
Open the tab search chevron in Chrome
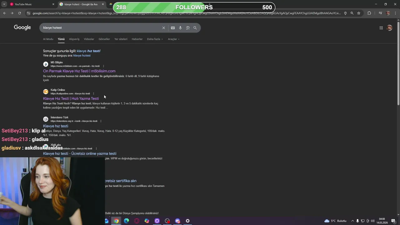(x=4, y=4)
